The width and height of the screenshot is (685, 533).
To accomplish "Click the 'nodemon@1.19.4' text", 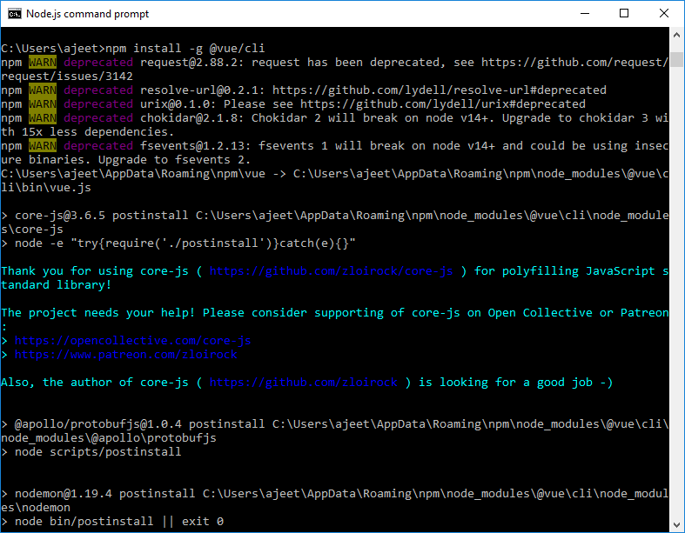I will coord(64,494).
